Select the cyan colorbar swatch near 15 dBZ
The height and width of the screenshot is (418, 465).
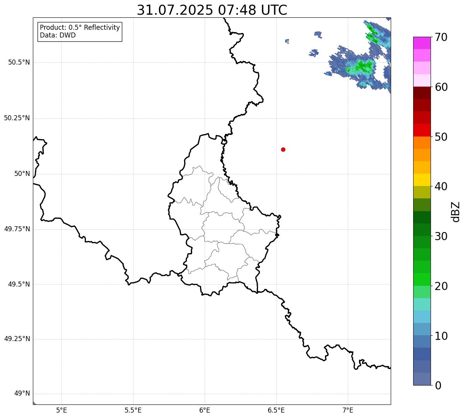(422, 317)
